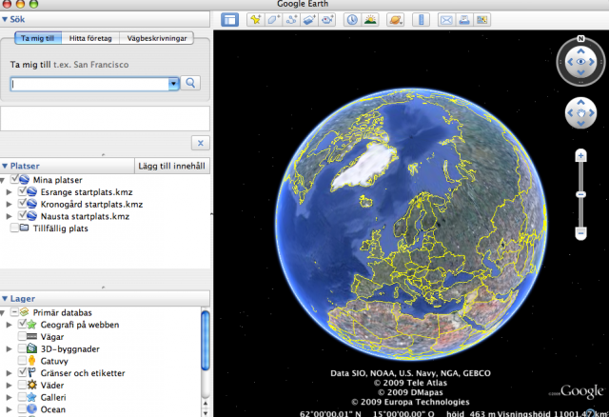
Task: Enable the Vägar layer checkbox
Action: pyautogui.click(x=22, y=337)
